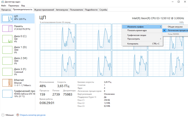Image resolution: width=188 pixels, height=119 pixels.
Task: Click the resource monitor icon at bottom
Action: click(x=18, y=115)
